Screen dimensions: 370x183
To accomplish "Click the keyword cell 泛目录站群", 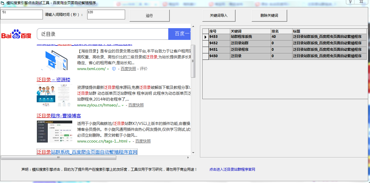I will (250, 43).
